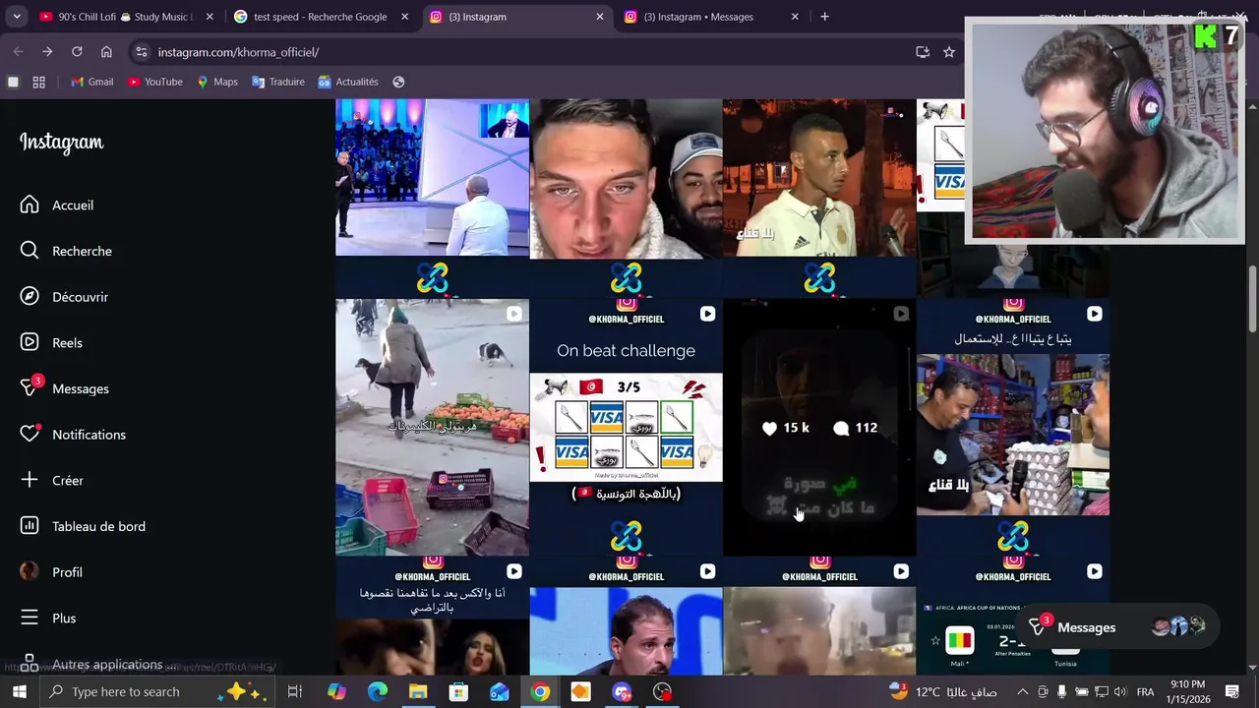The width and height of the screenshot is (1259, 708).
Task: Close the test speed Google tab
Action: pos(404,17)
